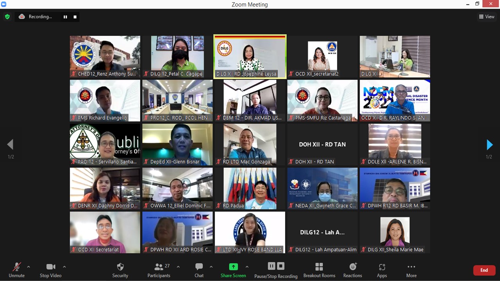
Task: Open the Security shield menu
Action: click(120, 270)
